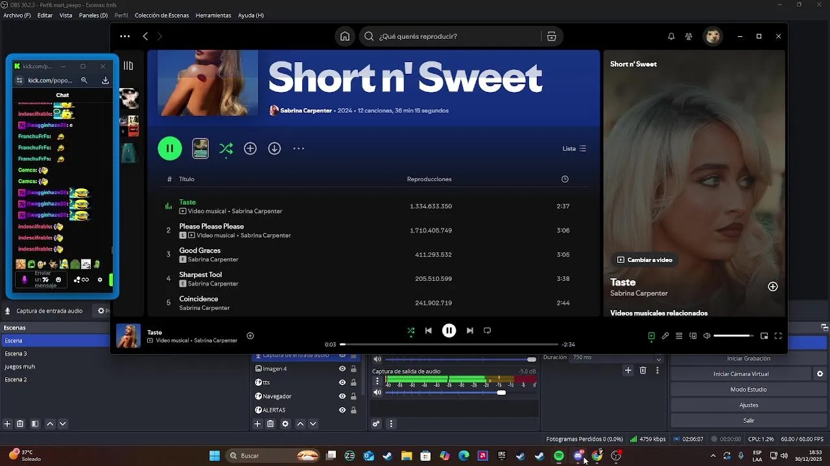Open the Lista view dropdown

pyautogui.click(x=574, y=149)
